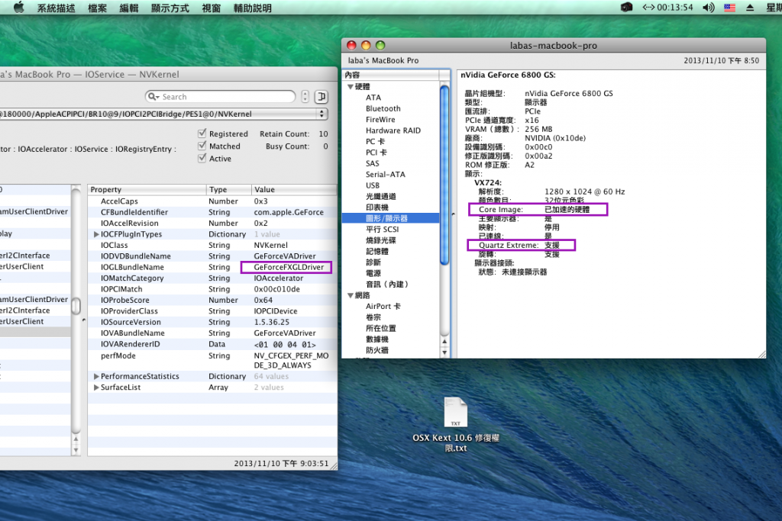The width and height of the screenshot is (782, 521).
Task: Open the 編輯 menu
Action: pyautogui.click(x=128, y=8)
